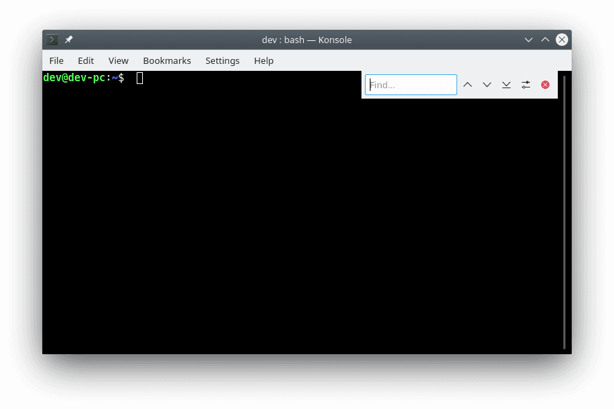This screenshot has height=409, width=614.
Task: Dismiss the Find bar via the red X icon
Action: coord(545,84)
